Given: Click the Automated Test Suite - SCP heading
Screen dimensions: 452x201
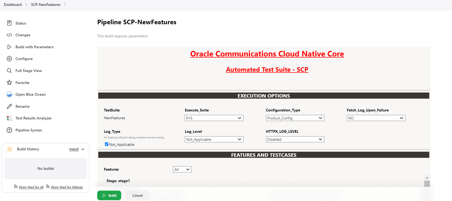Looking at the screenshot, I should (267, 70).
